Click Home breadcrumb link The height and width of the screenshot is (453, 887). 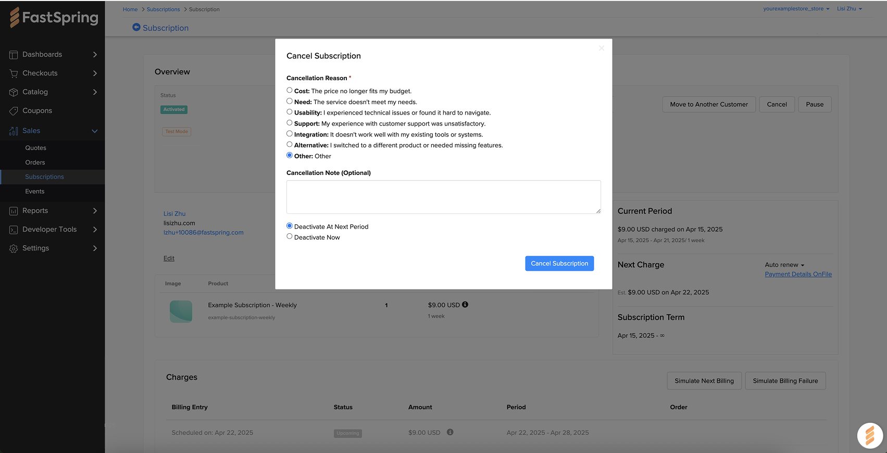[130, 9]
